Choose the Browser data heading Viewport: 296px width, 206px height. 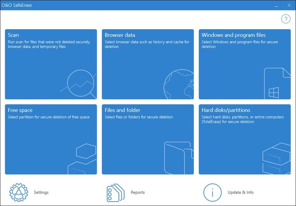tap(120, 35)
